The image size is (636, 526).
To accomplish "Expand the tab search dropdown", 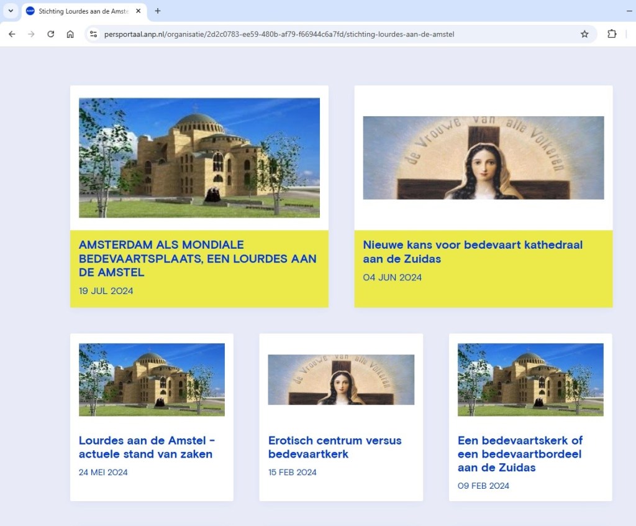I will pyautogui.click(x=11, y=11).
